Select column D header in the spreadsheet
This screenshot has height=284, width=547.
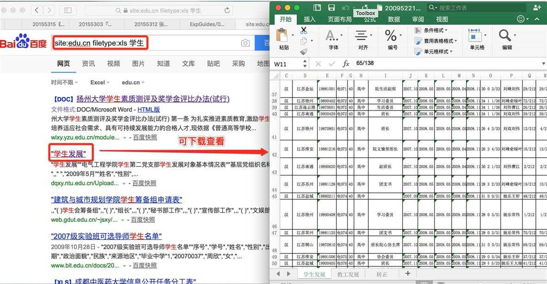tap(305, 75)
